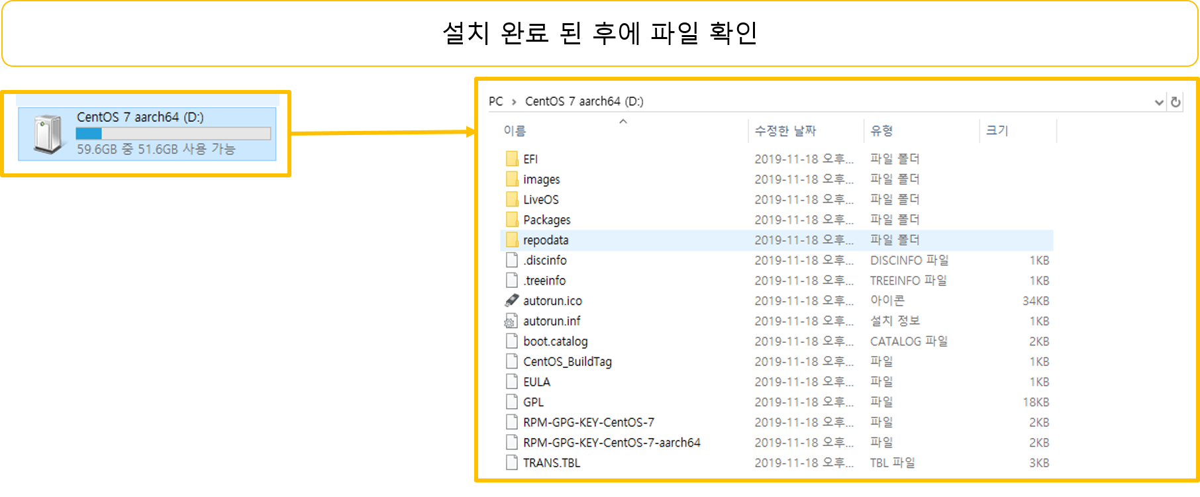Expand the breadcrumb chevron after PC
1200x497 pixels.
pos(514,102)
